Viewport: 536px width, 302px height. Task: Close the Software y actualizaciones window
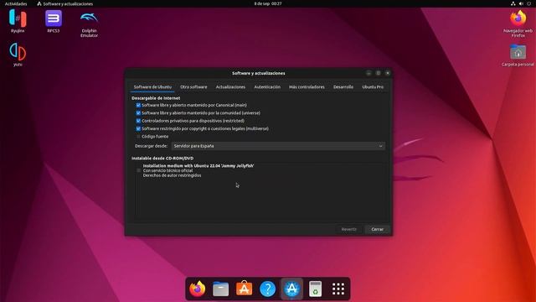pos(388,73)
